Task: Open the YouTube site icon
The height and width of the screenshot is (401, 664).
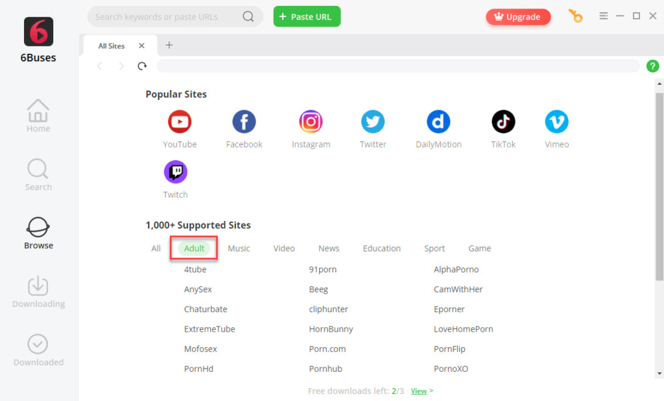Action: pos(180,122)
